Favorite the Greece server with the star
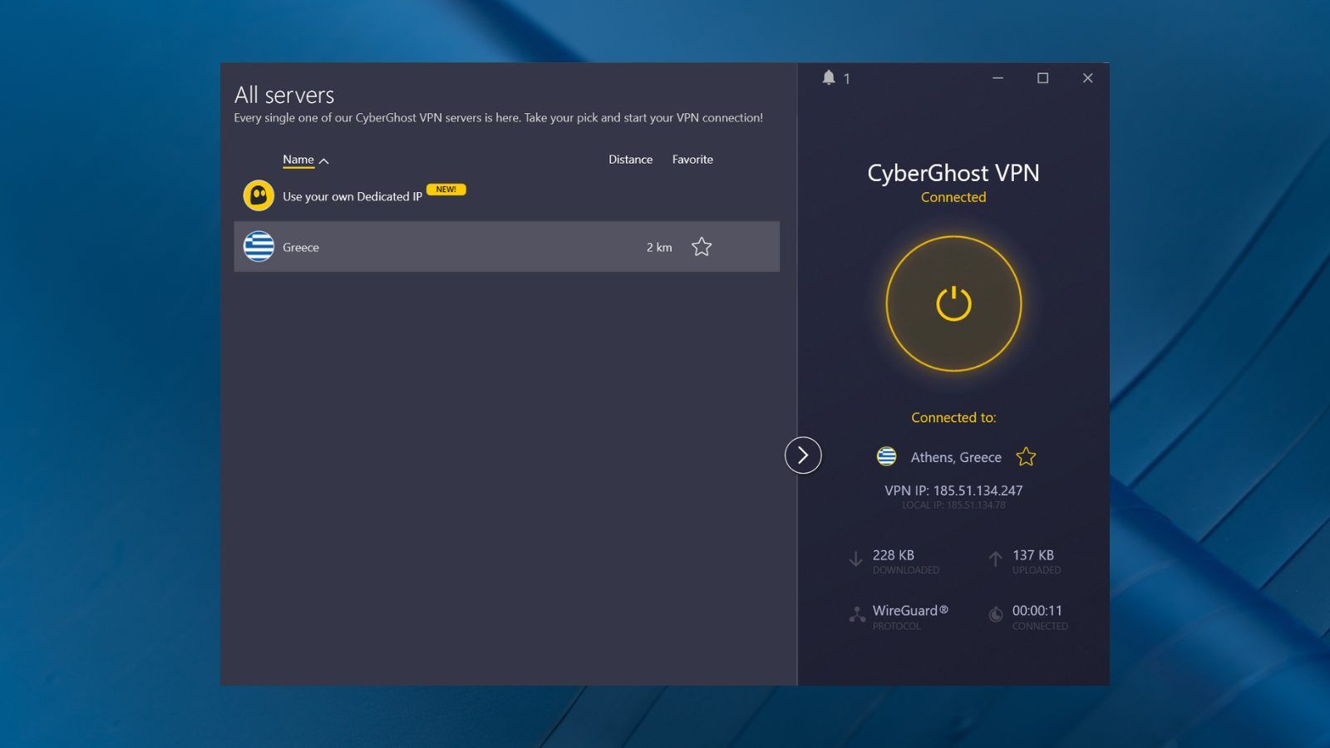 click(702, 247)
